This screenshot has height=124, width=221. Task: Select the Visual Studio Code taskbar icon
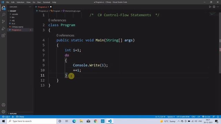[x=110, y=121]
